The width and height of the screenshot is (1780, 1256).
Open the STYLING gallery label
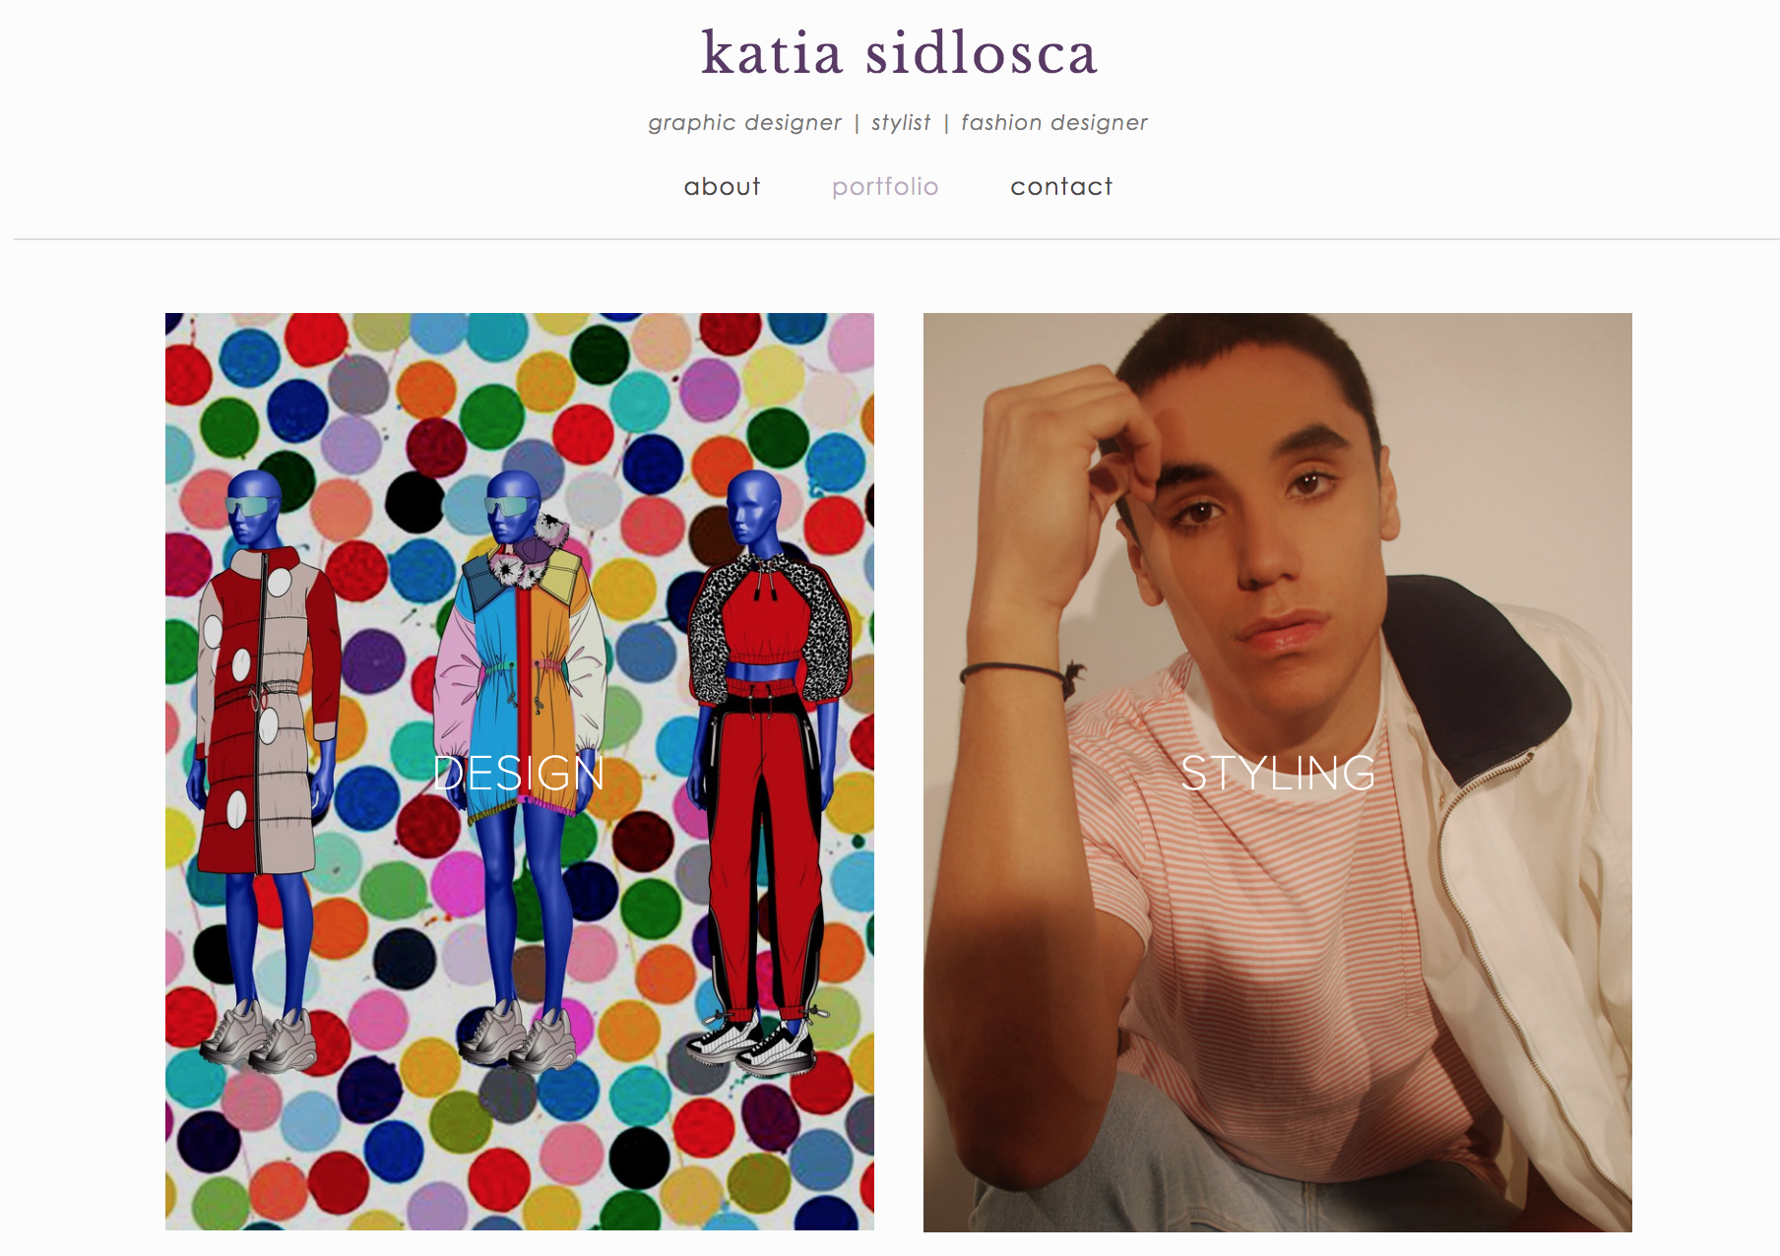[x=1277, y=773]
